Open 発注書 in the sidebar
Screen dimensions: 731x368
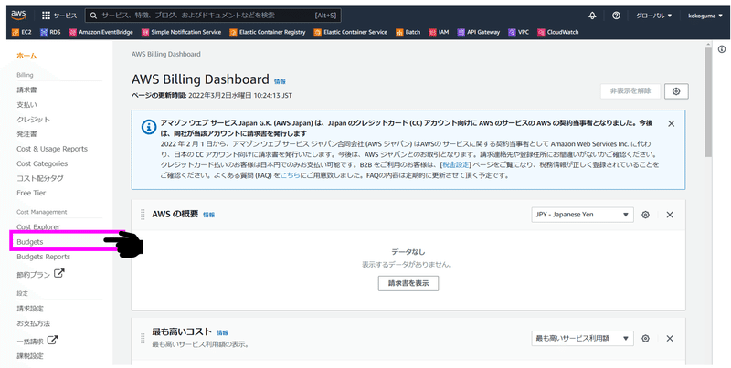(x=26, y=134)
